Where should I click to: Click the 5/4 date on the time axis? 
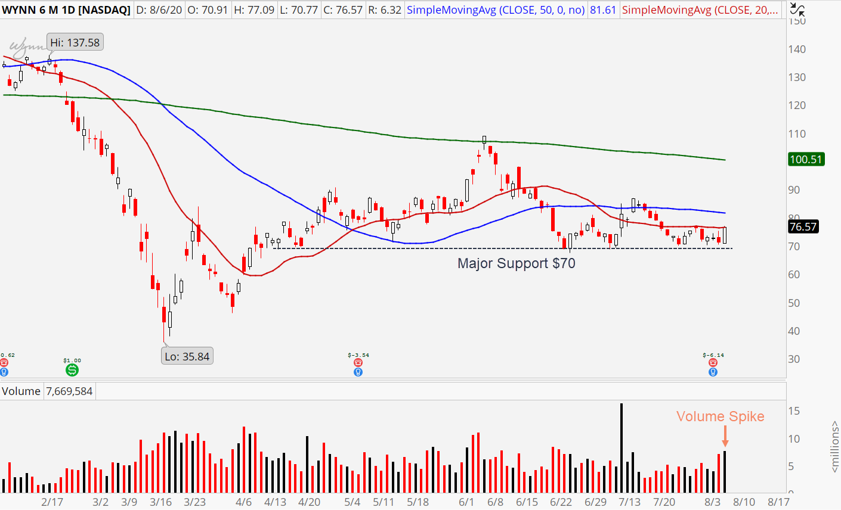352,502
